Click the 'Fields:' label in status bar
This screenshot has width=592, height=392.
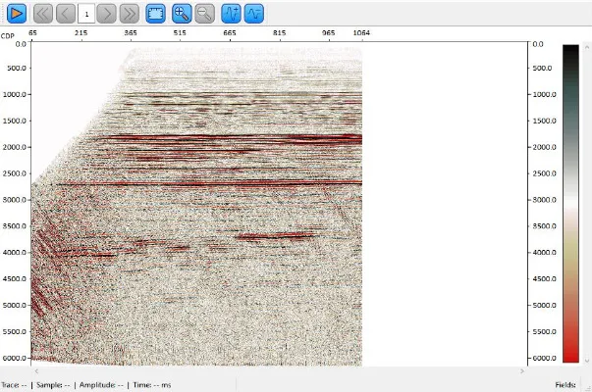pos(565,385)
